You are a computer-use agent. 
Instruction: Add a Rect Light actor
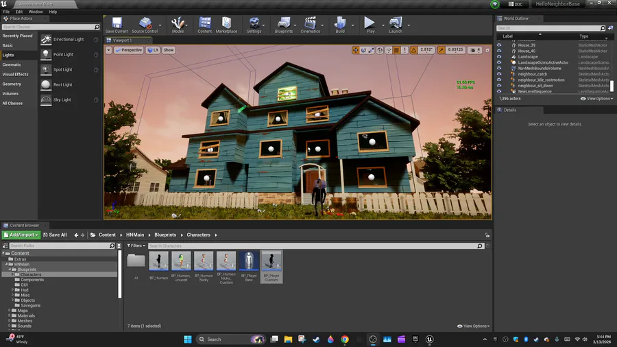coord(69,84)
